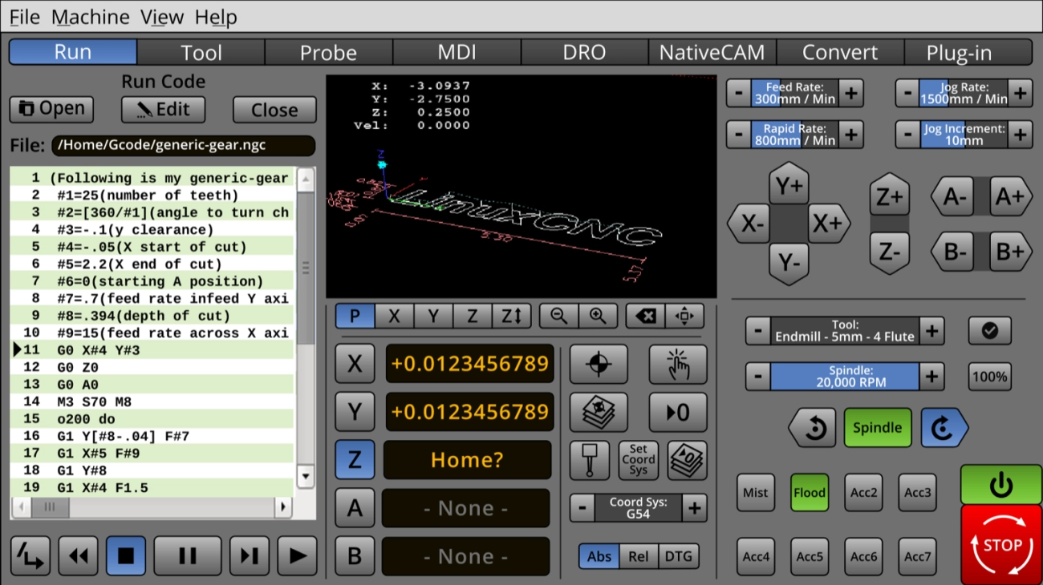Turn off Flood coolant
The height and width of the screenshot is (585, 1043).
(x=809, y=492)
